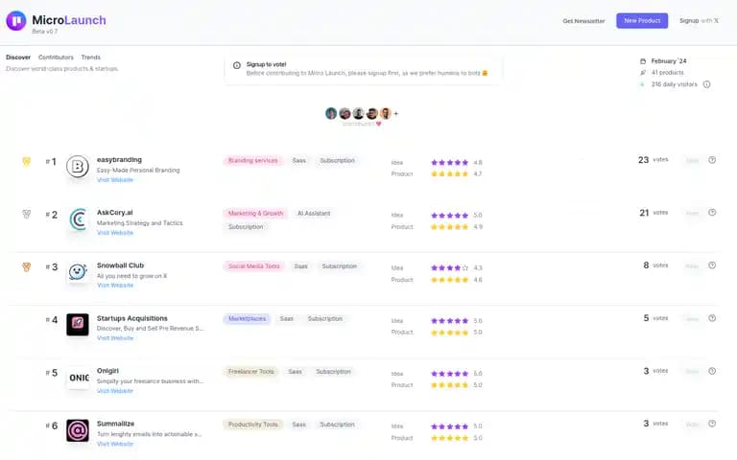Viewport: 737px width, 460px height.
Task: Vote for Summailize
Action: pos(692,425)
